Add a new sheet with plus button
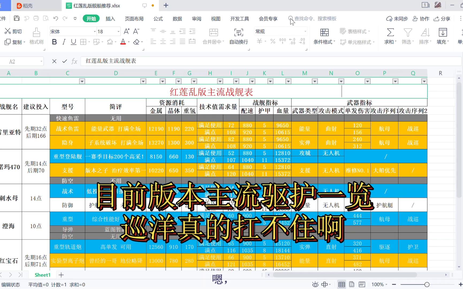This screenshot has width=463, height=289. (61, 275)
